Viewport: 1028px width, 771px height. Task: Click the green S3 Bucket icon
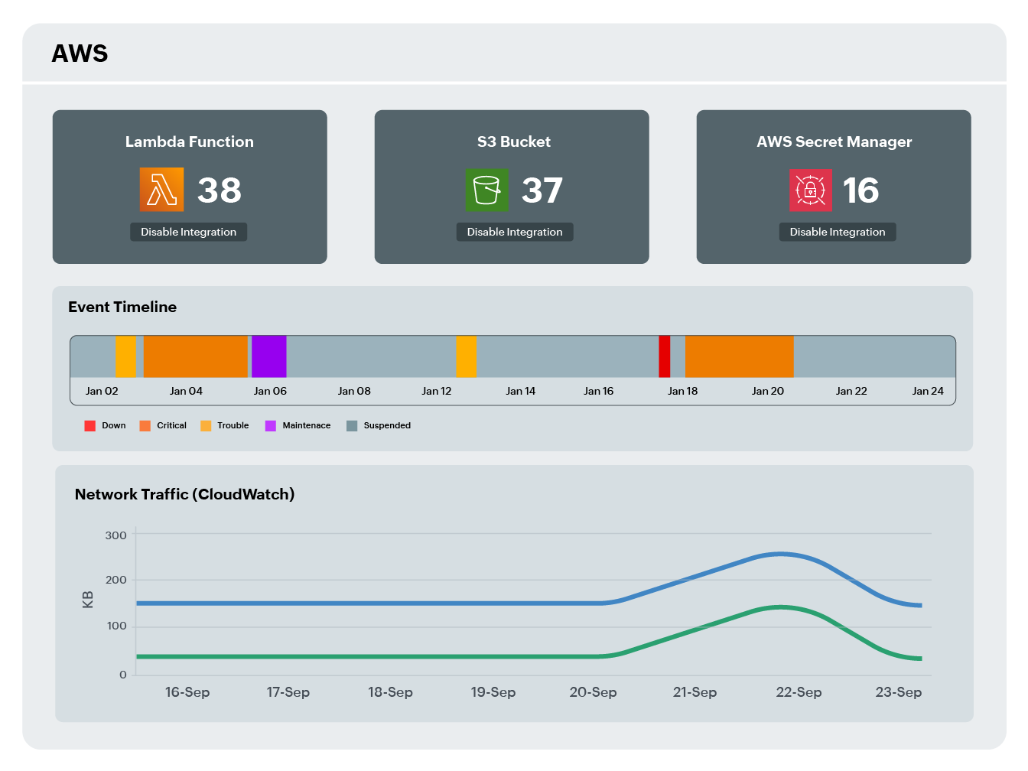(487, 190)
